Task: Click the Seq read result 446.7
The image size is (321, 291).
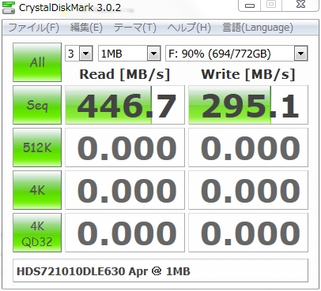Action: coord(125,105)
